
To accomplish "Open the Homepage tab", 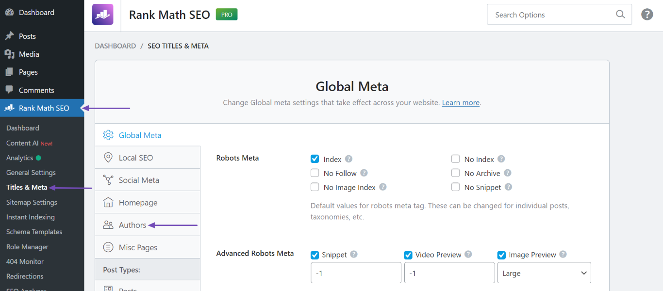I will point(148,203).
